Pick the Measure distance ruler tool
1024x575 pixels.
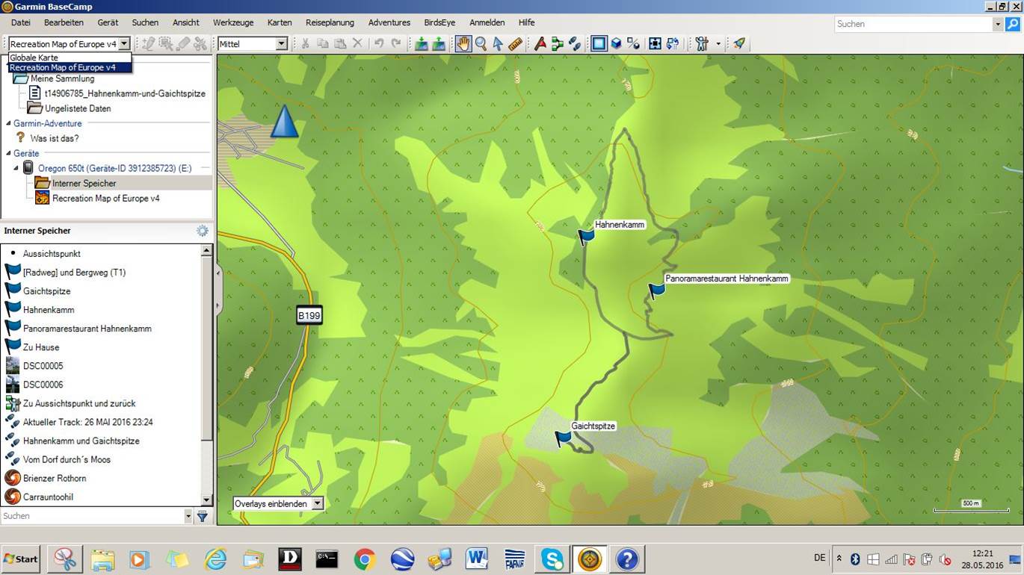point(515,43)
